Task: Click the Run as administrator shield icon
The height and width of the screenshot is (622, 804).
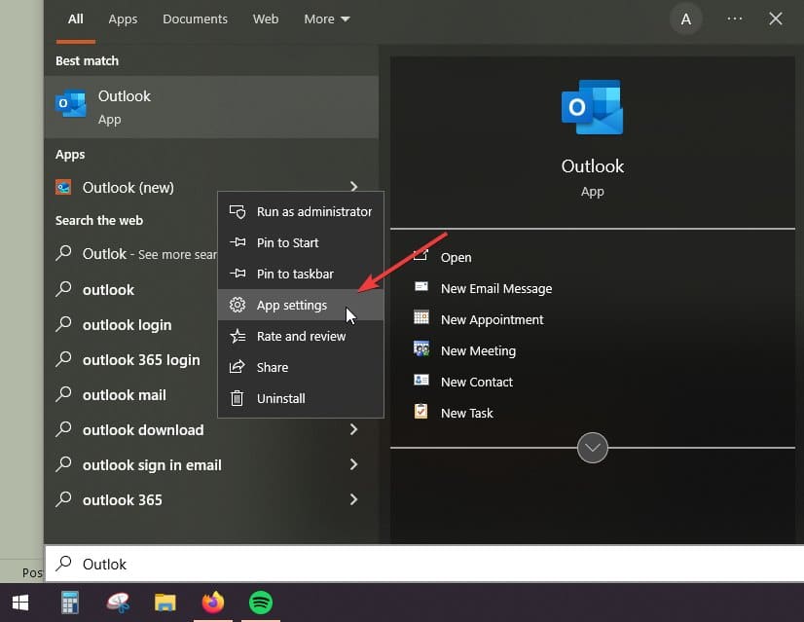Action: 237,211
